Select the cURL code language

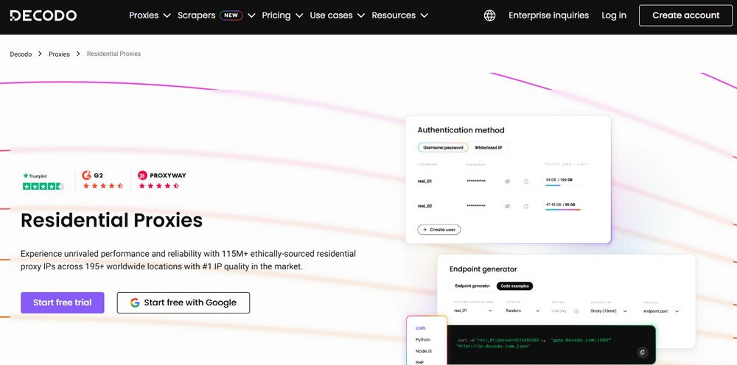click(x=420, y=328)
